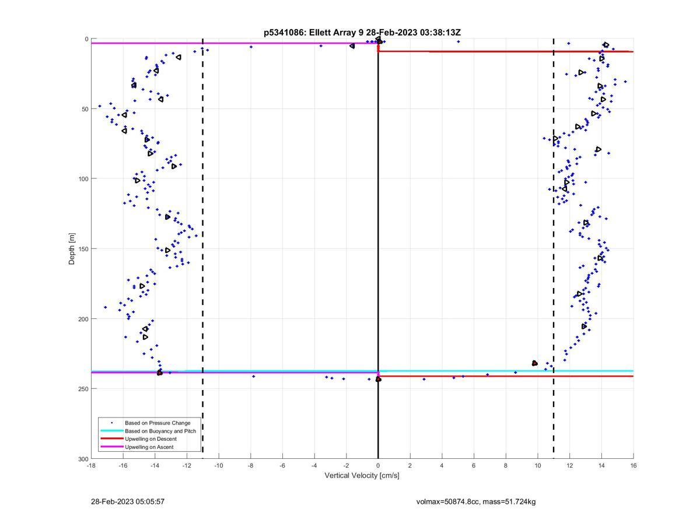Screen dimensions: 700x516
Task: Click y-axis tick label '300'
Action: point(83,459)
